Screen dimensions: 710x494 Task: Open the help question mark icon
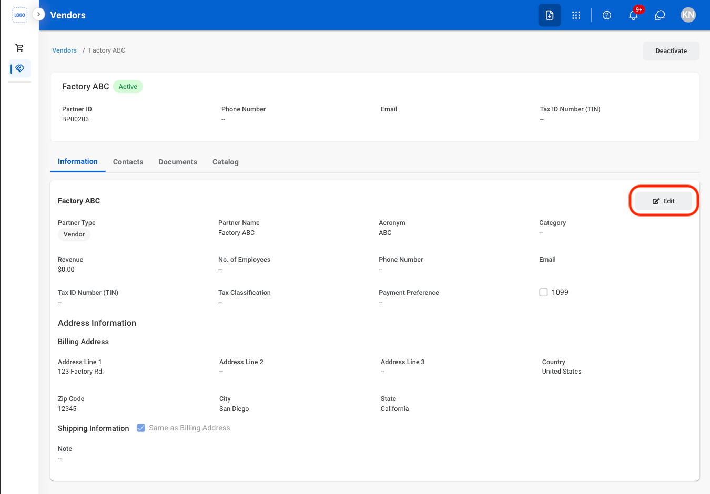coord(607,15)
